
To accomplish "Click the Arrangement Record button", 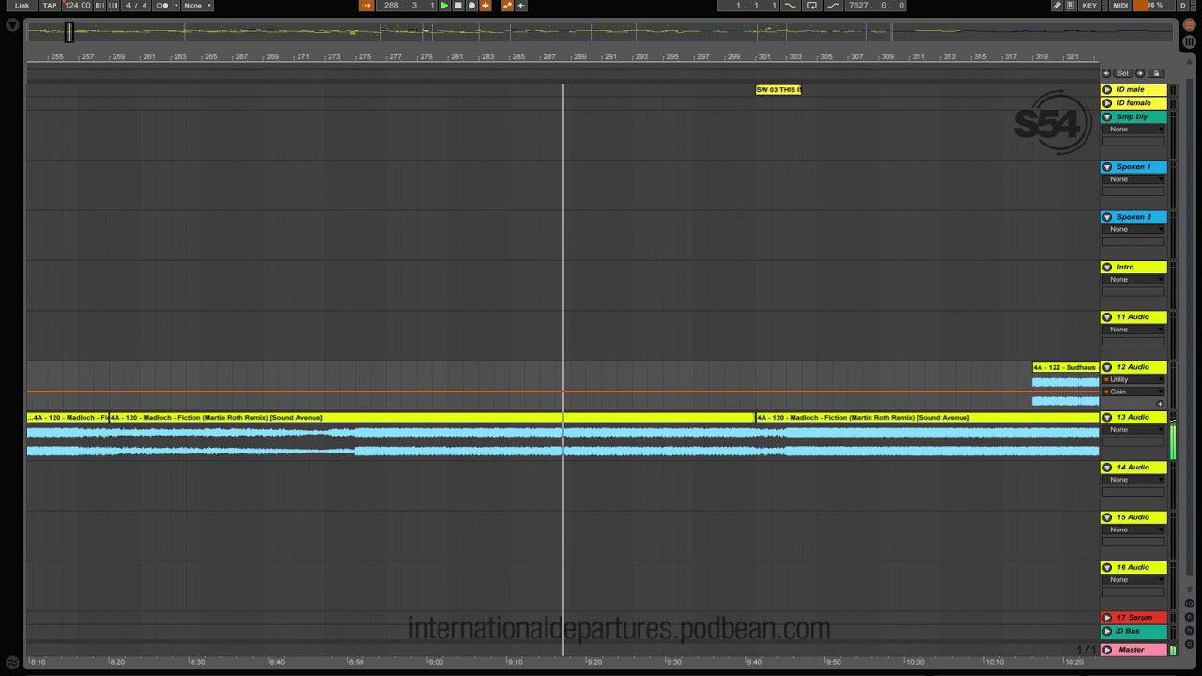I will [x=471, y=6].
